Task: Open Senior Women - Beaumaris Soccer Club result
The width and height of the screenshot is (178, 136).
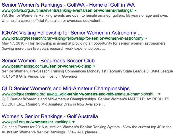Action: (x=48, y=61)
